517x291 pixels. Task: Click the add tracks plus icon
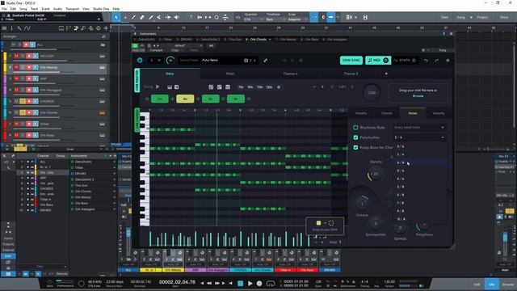tap(106, 28)
